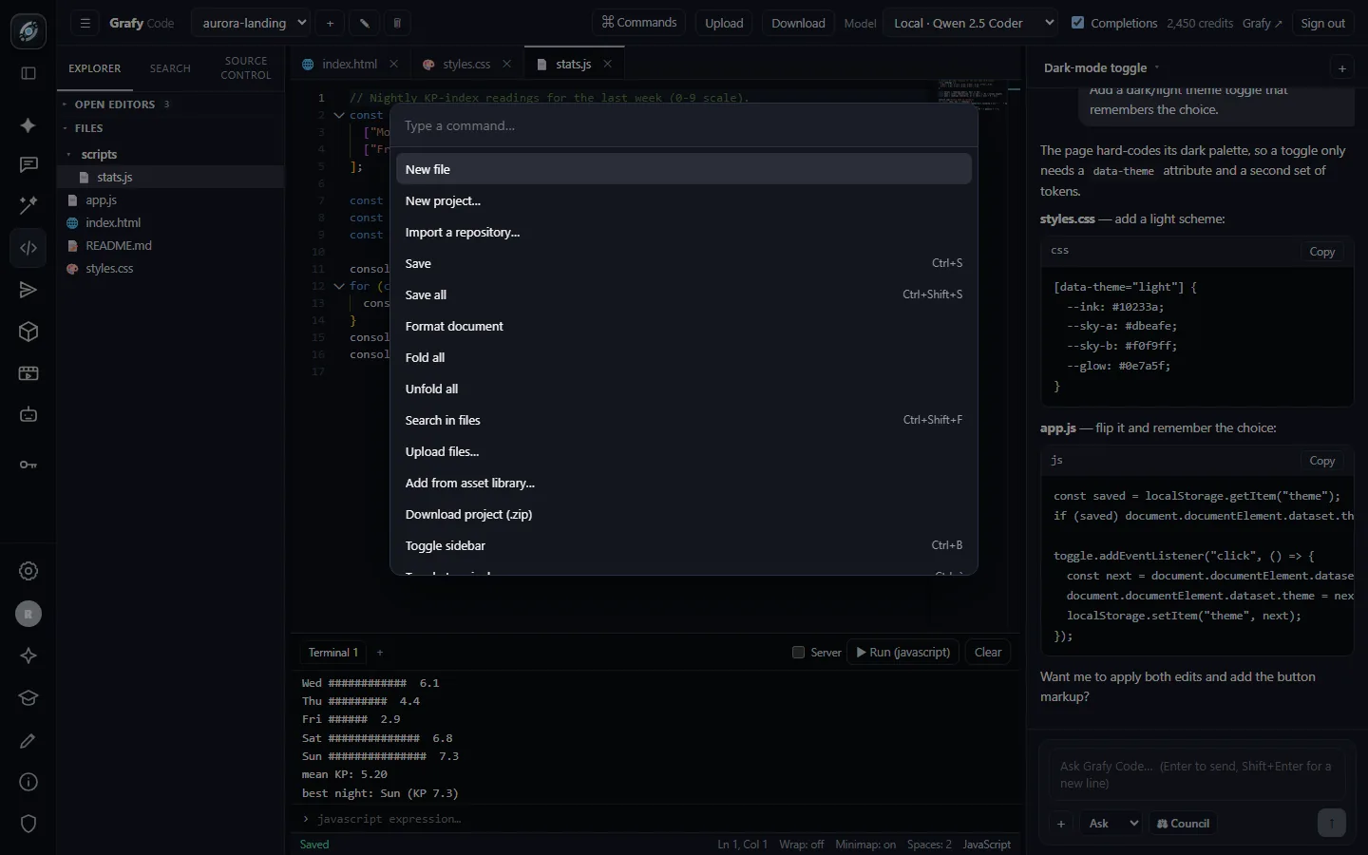
Task: Click the trash delete project icon
Action: (x=397, y=23)
